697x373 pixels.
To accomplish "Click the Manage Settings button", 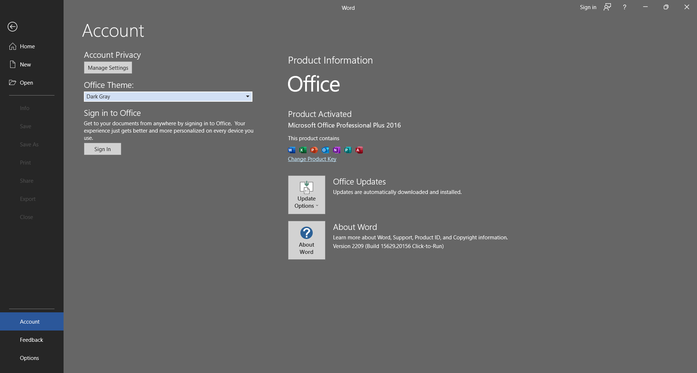I will tap(108, 68).
